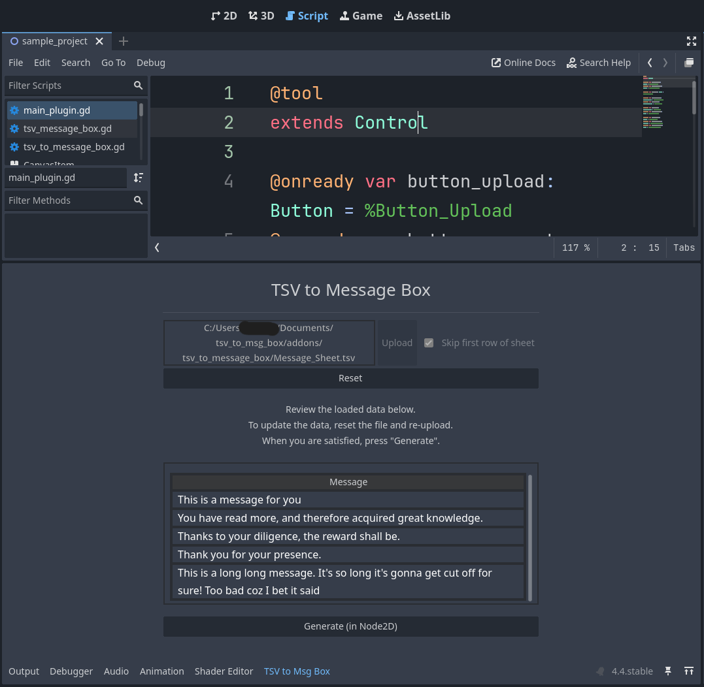The image size is (704, 687).
Task: Click the code editor vertical scrollbar
Action: 695,97
